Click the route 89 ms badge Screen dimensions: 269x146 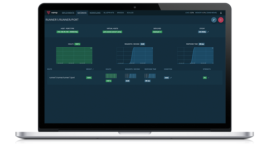point(148,81)
